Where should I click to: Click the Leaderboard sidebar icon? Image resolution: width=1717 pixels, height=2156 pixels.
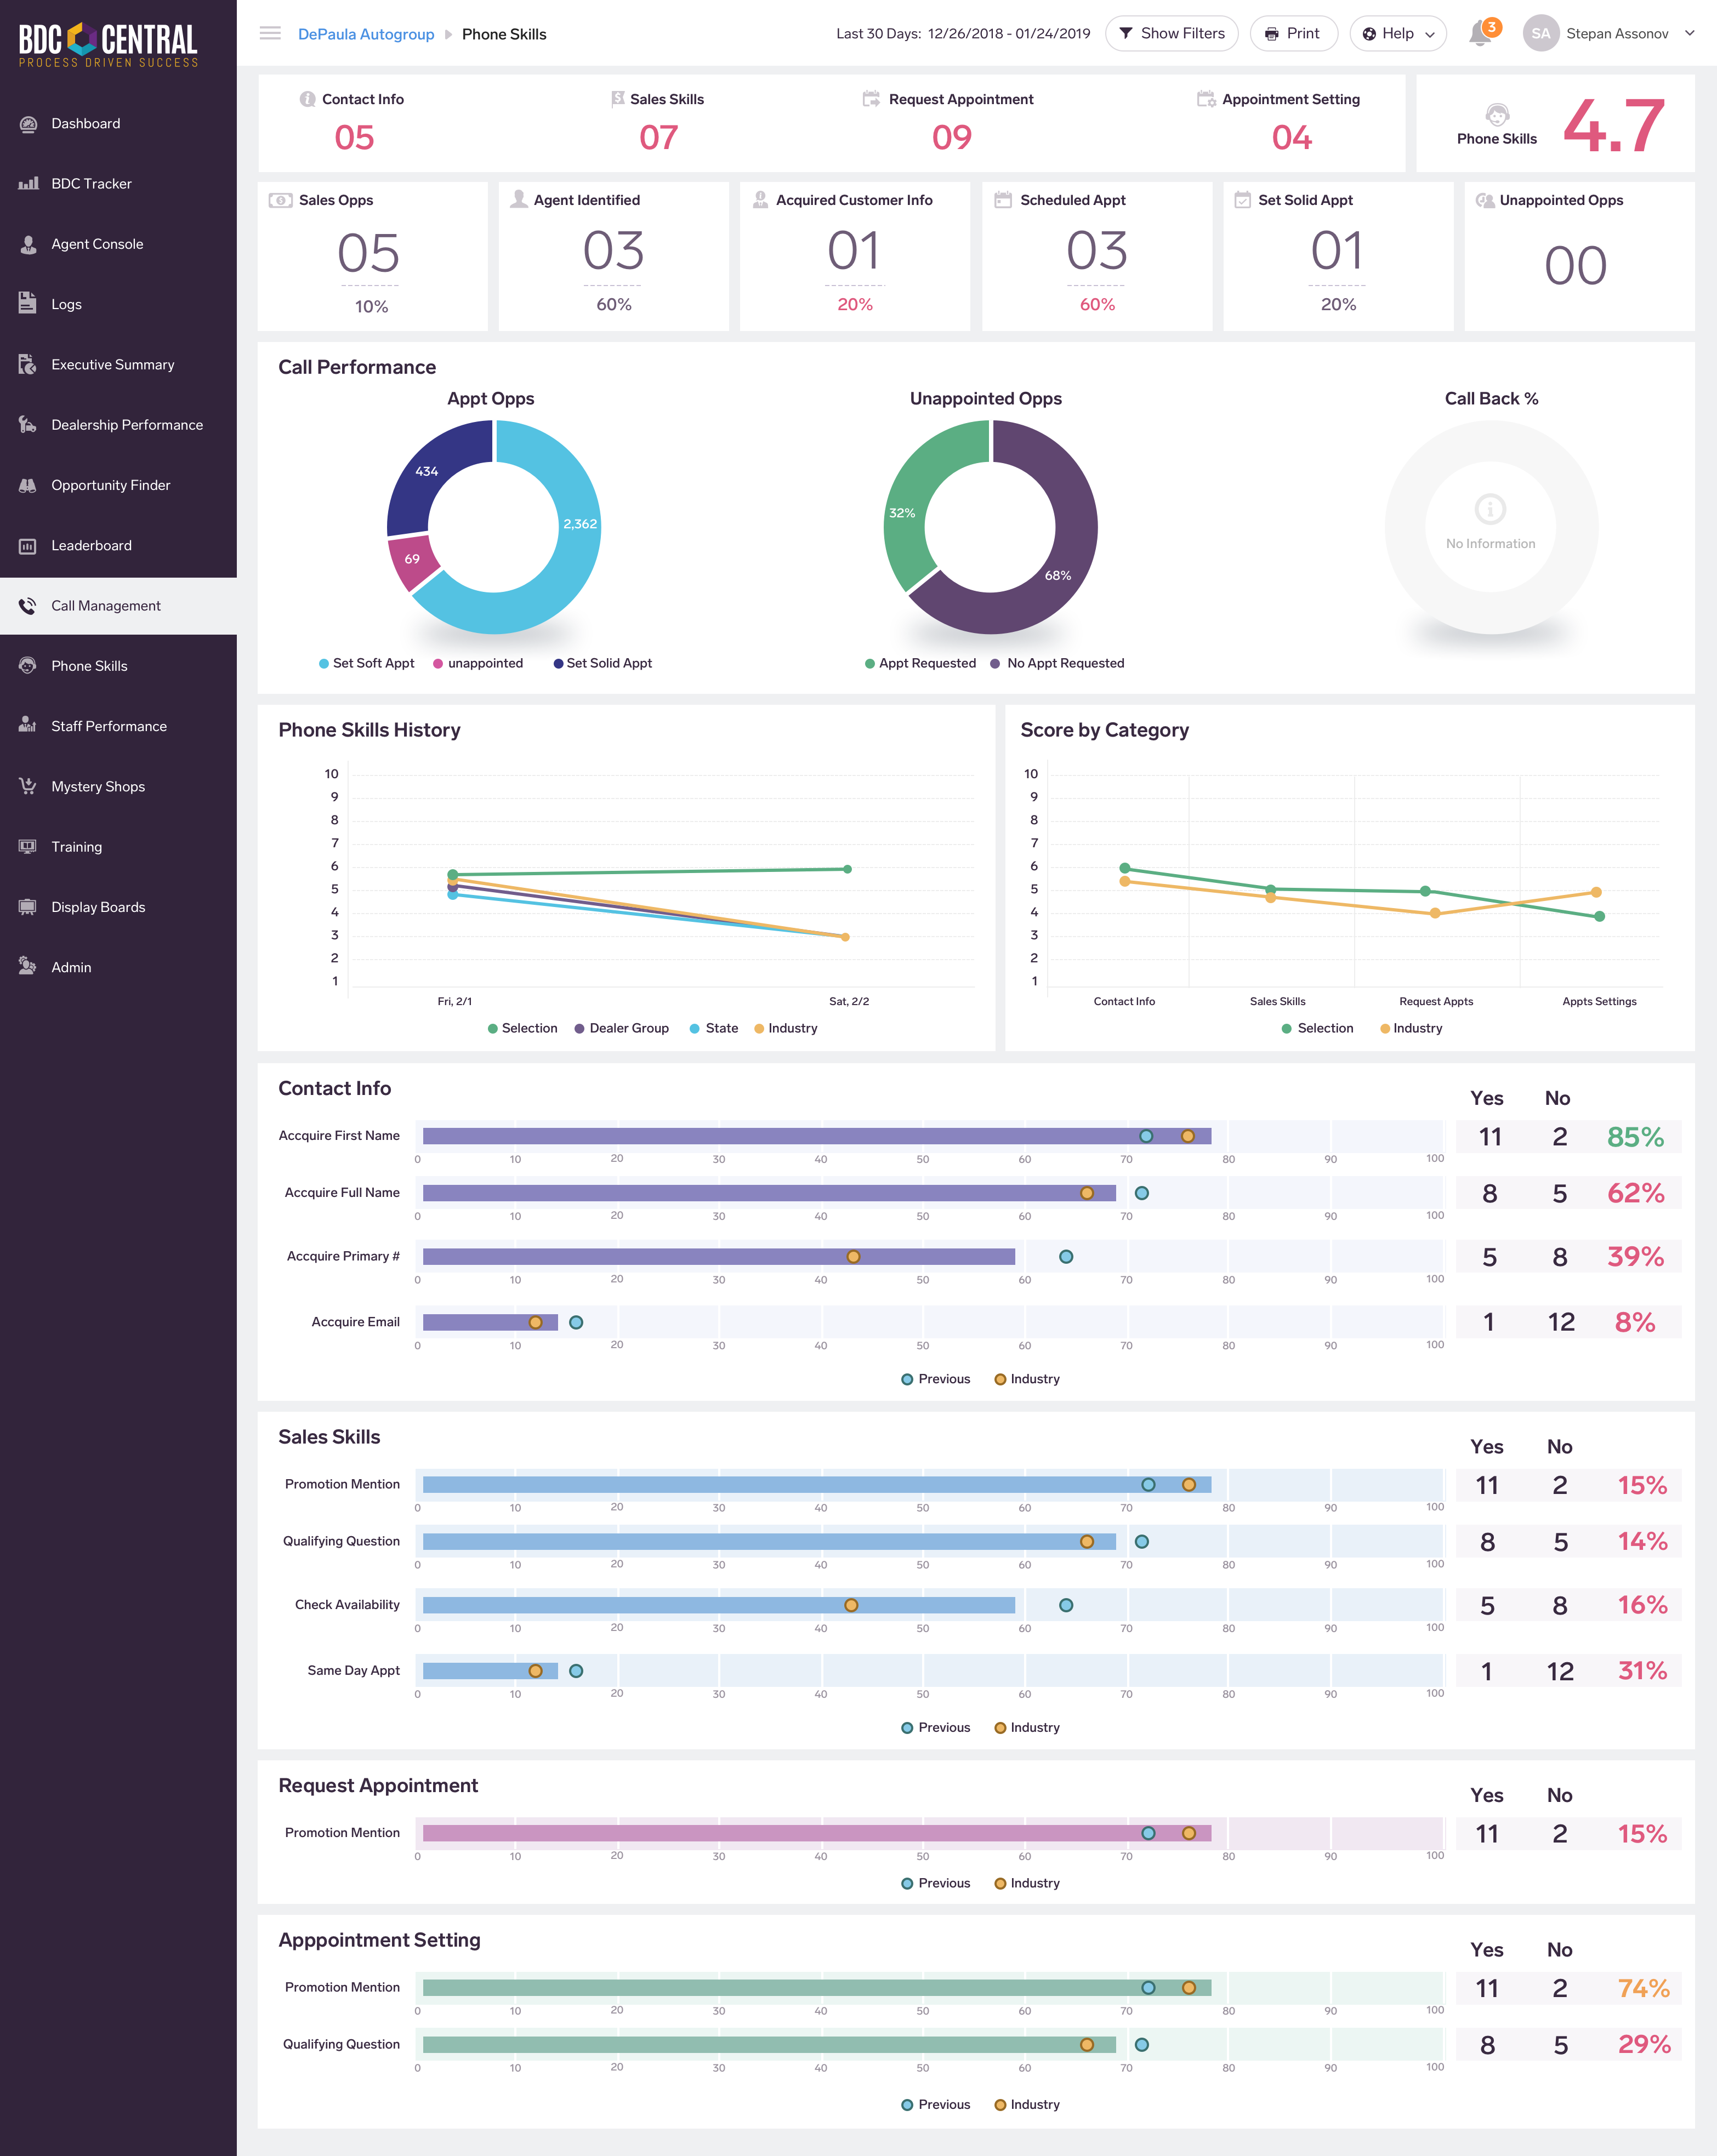(x=28, y=546)
